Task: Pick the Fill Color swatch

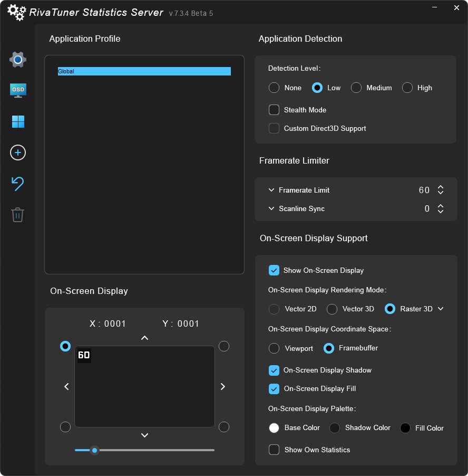Action: coord(405,428)
